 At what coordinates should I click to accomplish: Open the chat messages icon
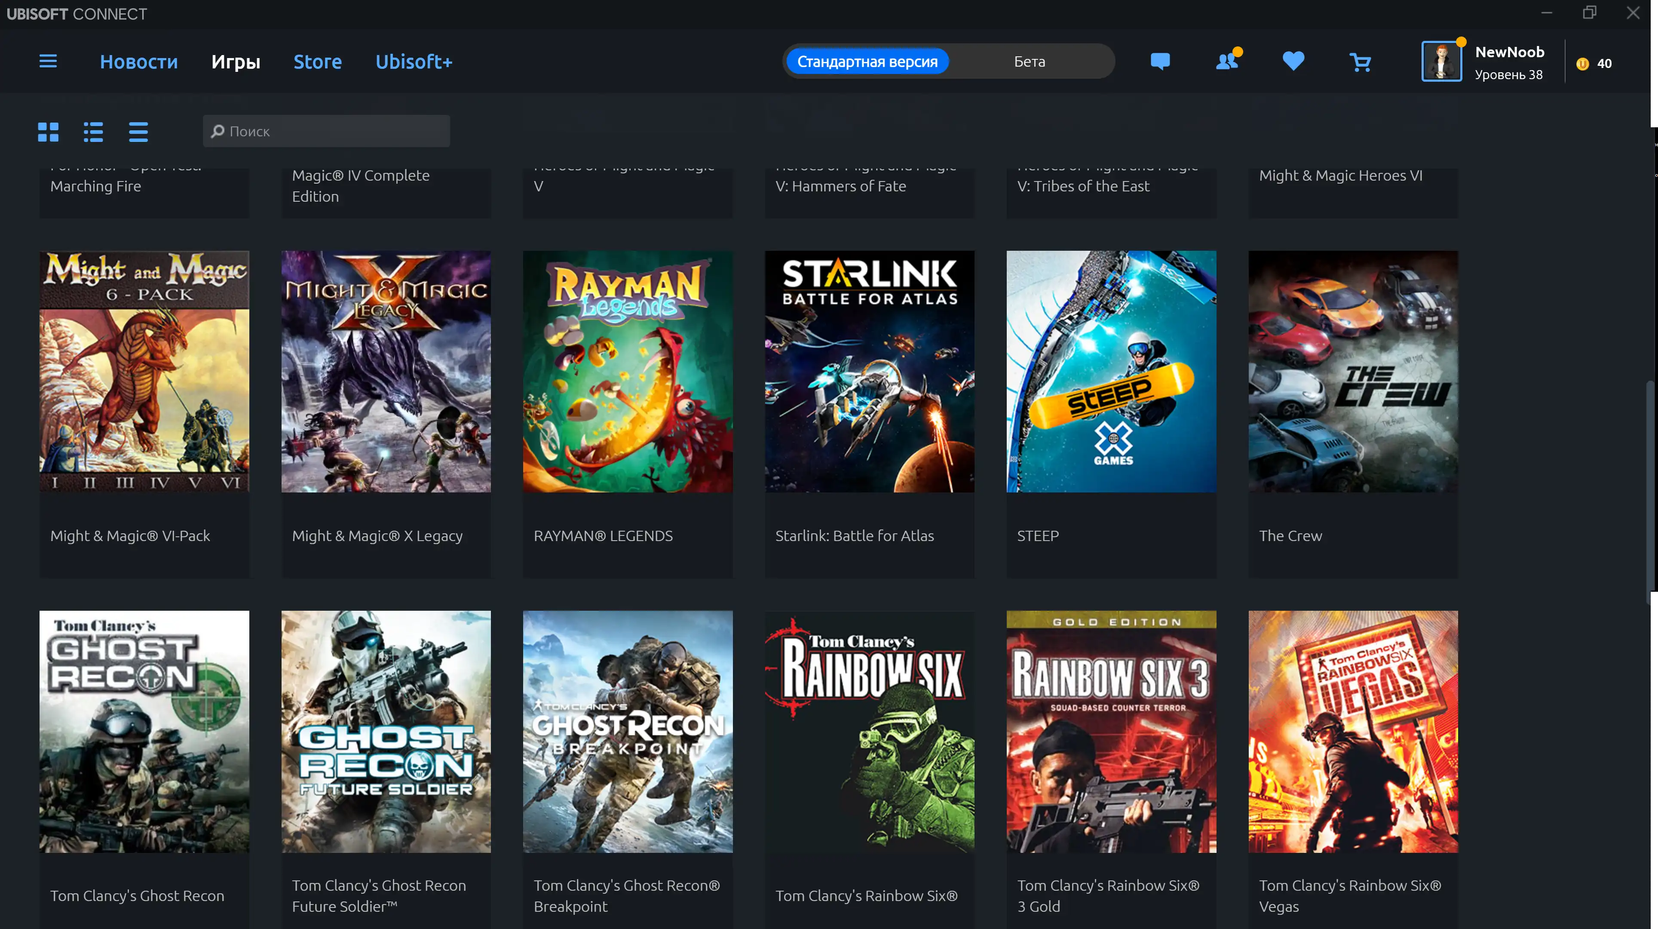[1160, 62]
